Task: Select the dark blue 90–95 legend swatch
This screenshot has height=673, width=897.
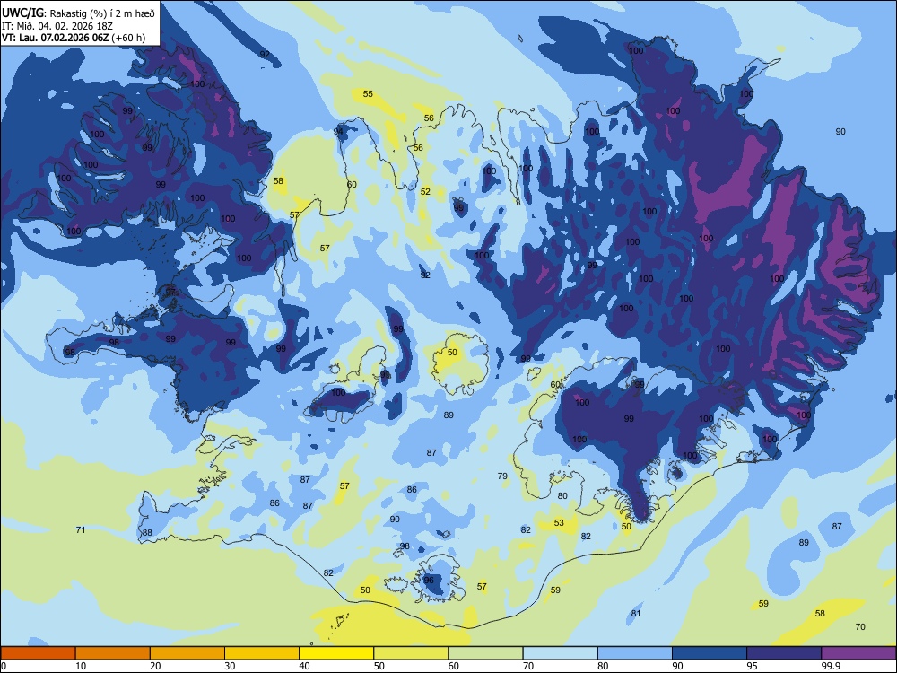Action: (710, 653)
